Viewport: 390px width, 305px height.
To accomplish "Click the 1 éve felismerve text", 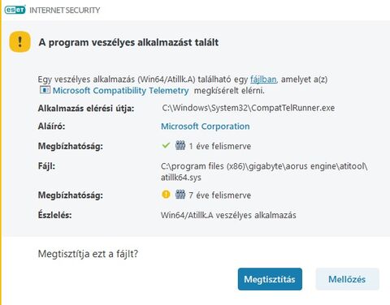I will click(220, 146).
